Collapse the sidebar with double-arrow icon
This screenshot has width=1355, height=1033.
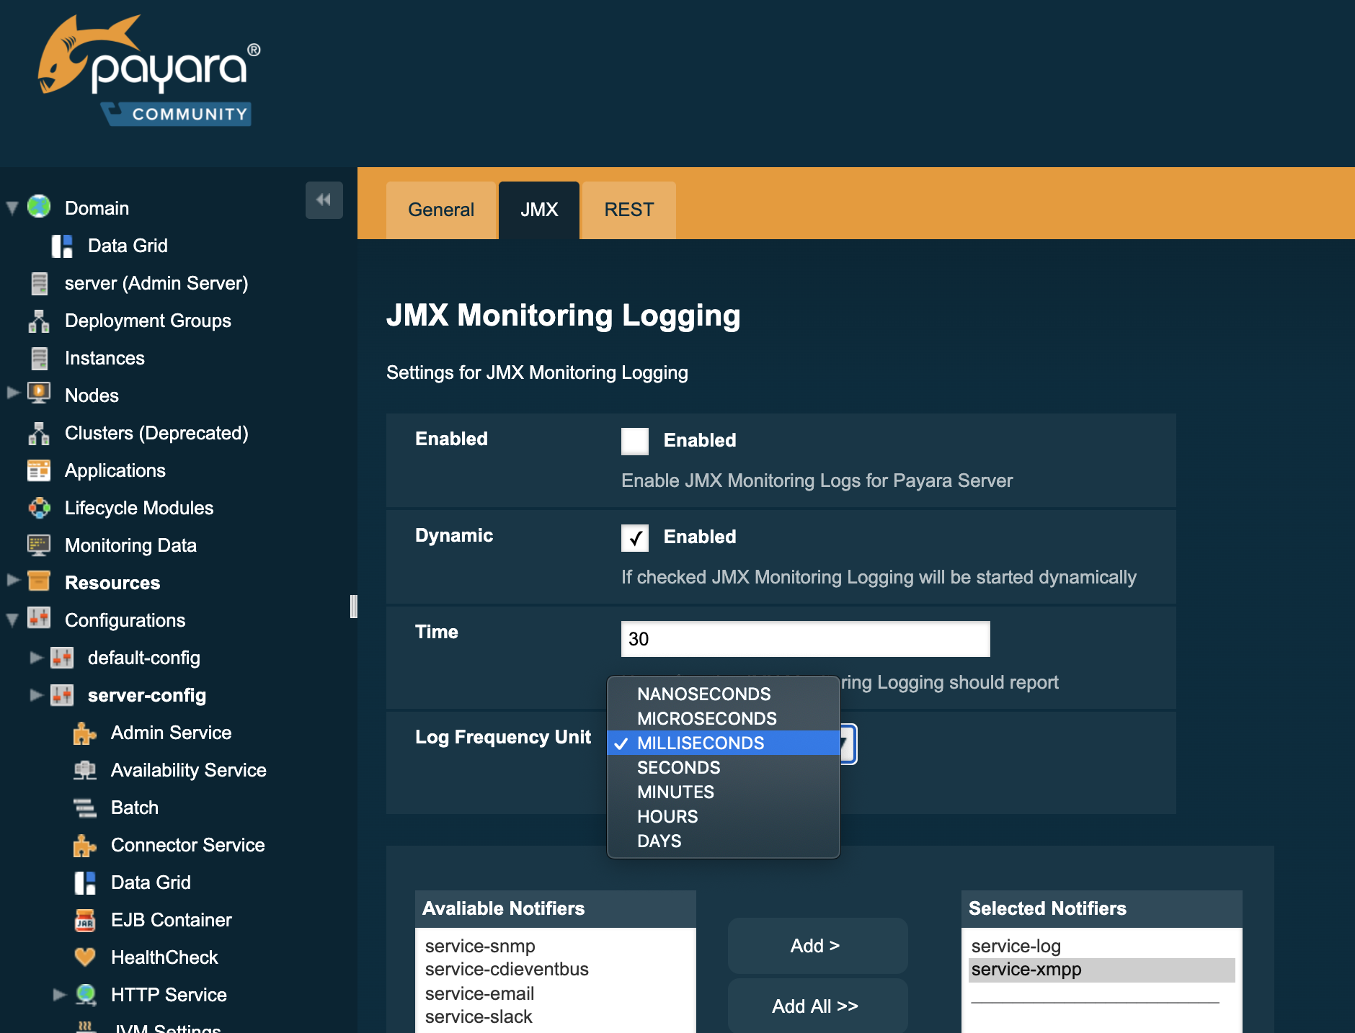coord(324,200)
